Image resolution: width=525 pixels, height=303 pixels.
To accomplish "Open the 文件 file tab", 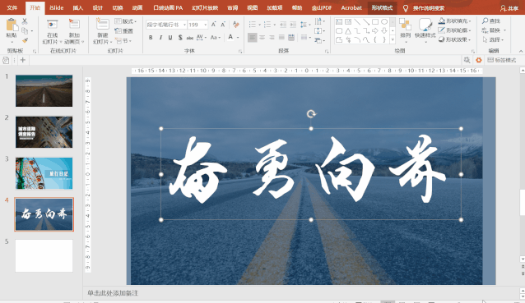I will coord(12,7).
